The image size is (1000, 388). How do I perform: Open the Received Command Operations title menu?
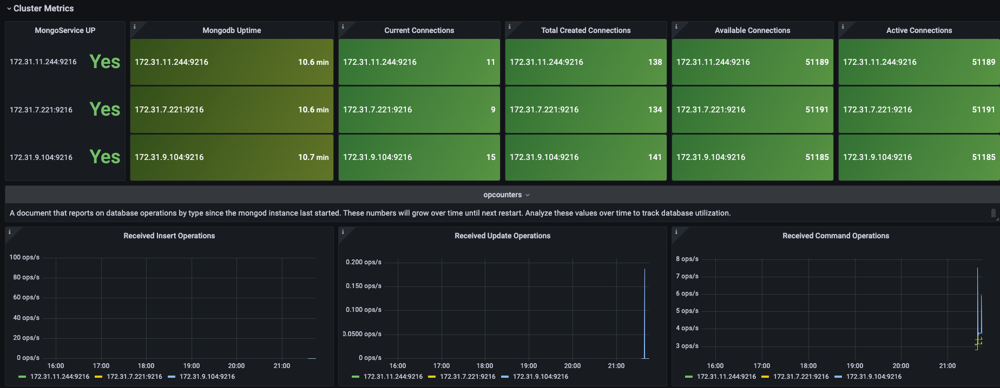pos(835,236)
